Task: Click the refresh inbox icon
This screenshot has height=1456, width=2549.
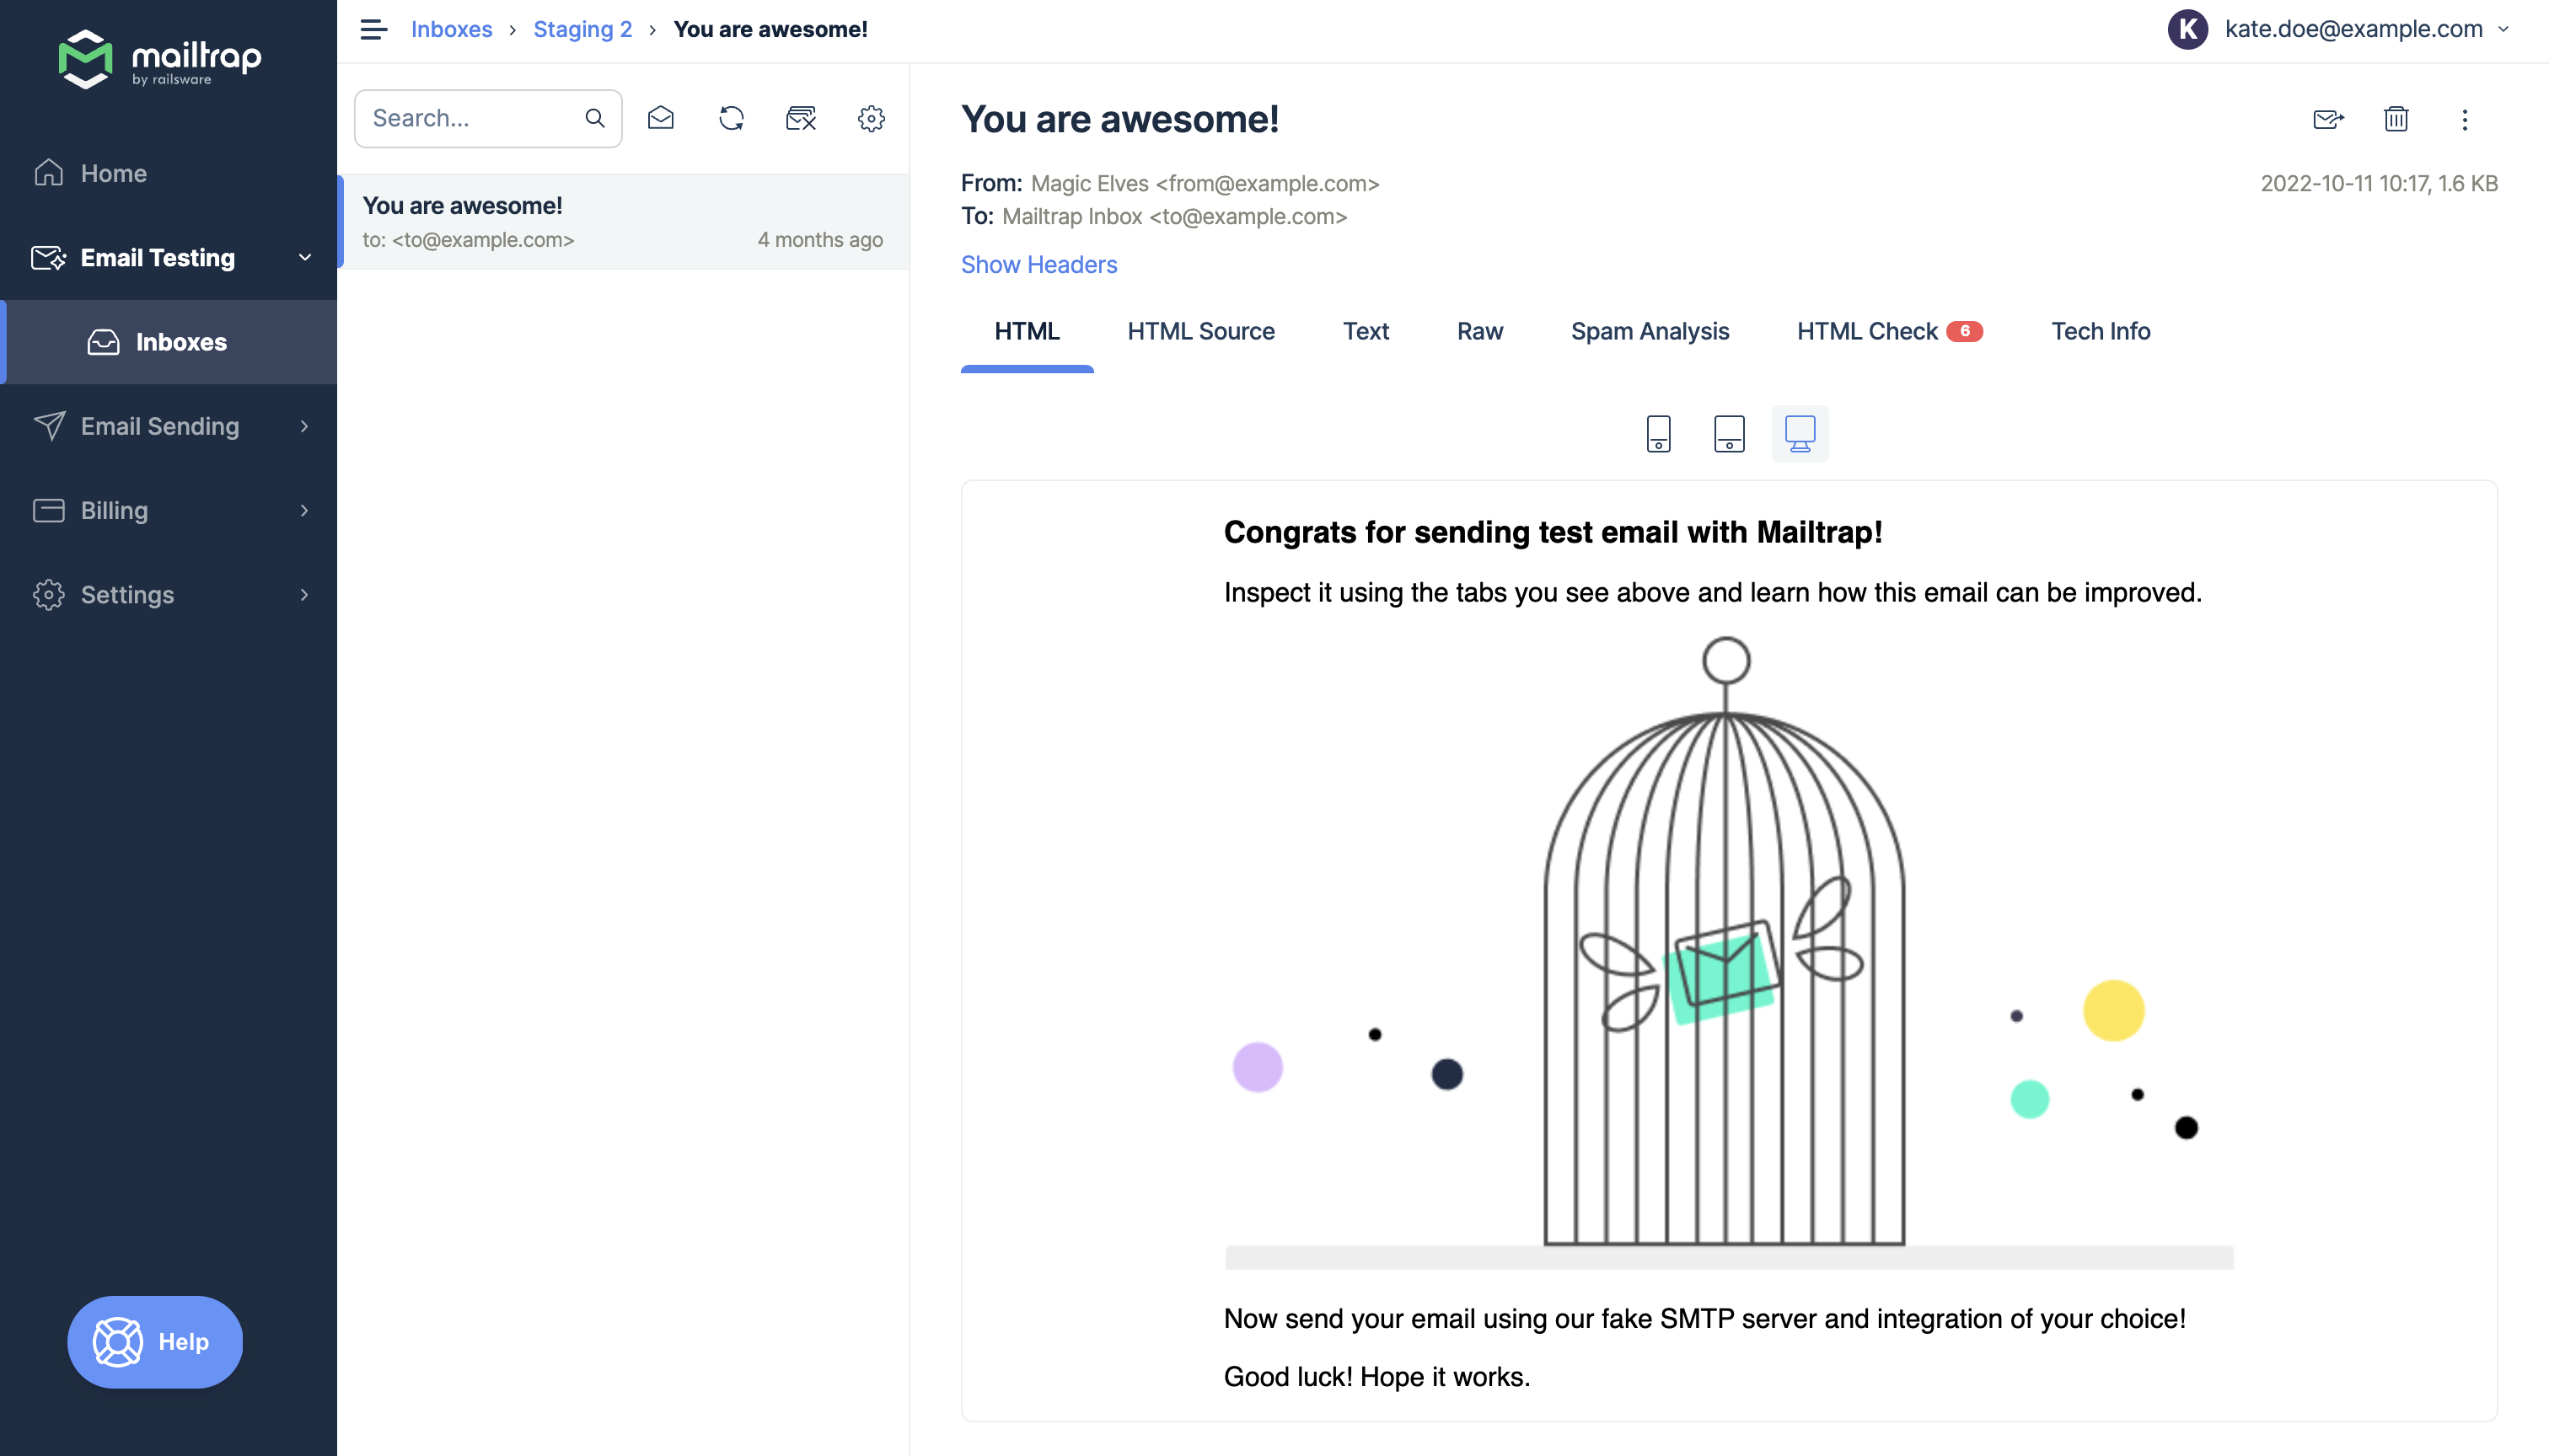Action: (730, 117)
